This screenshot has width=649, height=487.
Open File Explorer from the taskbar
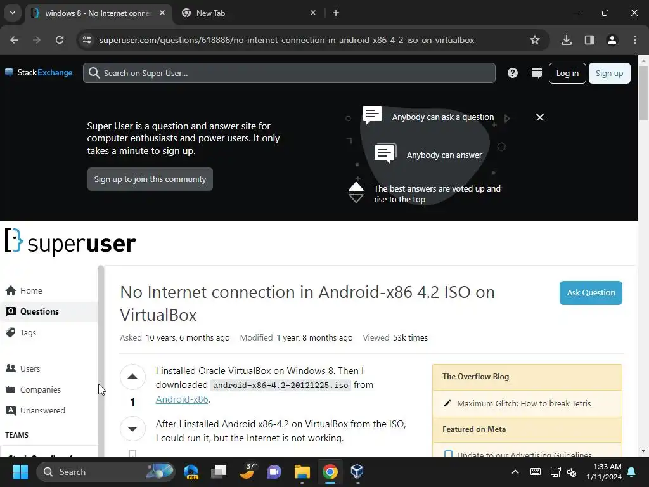tap(302, 472)
